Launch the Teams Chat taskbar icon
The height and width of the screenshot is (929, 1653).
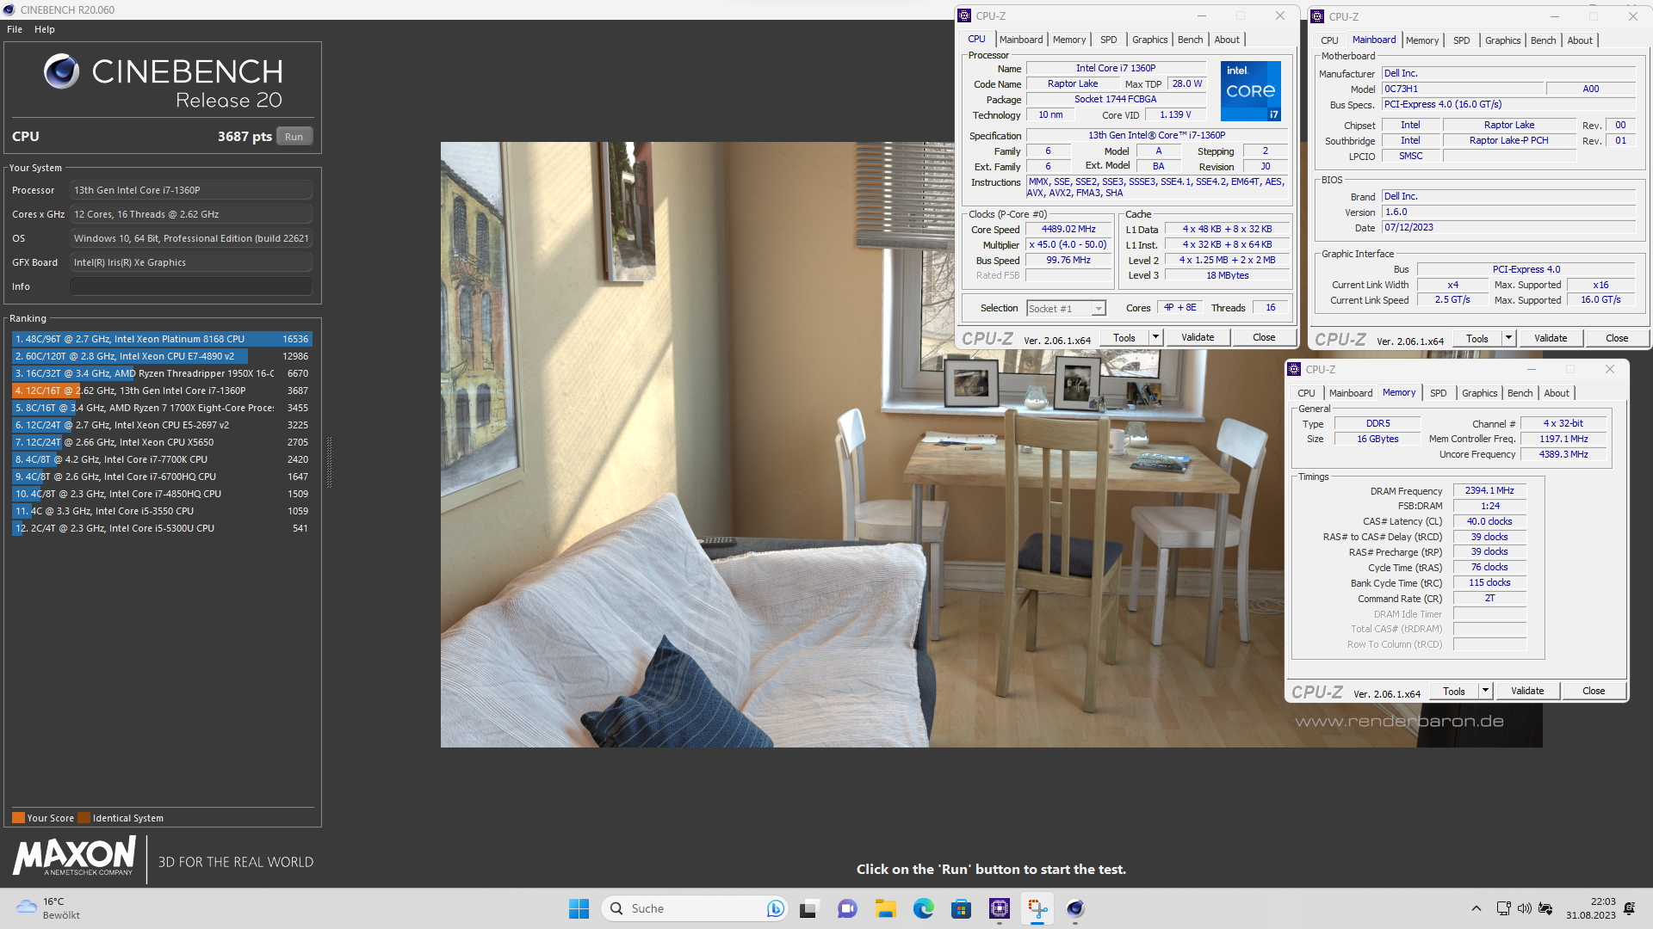tap(847, 908)
